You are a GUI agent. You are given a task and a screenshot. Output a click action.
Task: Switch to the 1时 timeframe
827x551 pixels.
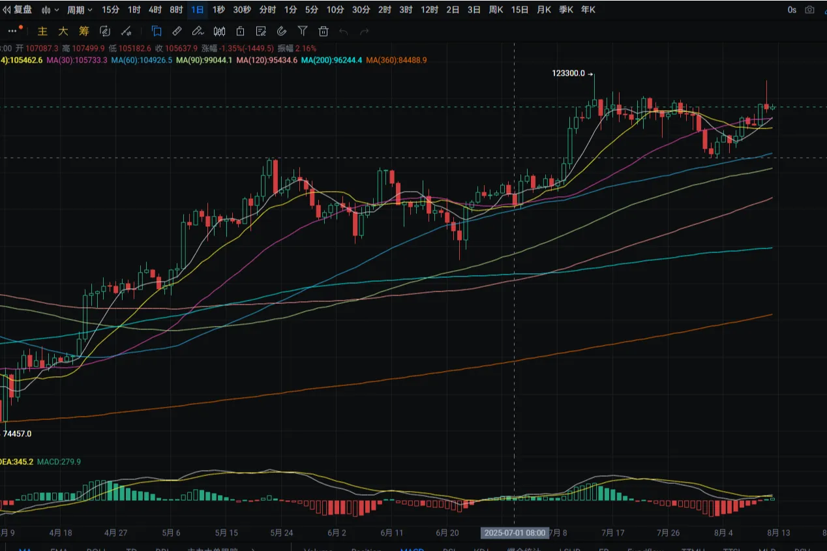click(134, 10)
